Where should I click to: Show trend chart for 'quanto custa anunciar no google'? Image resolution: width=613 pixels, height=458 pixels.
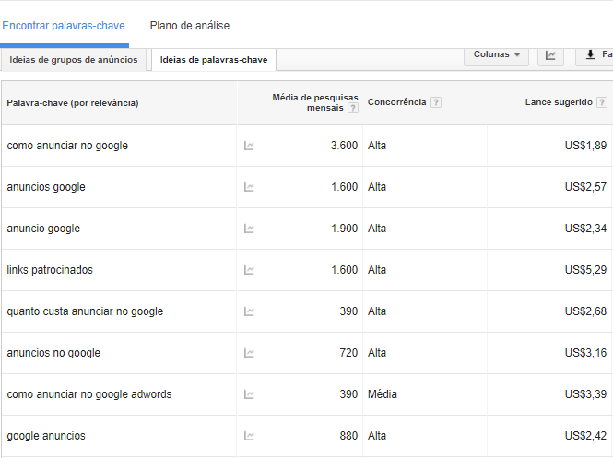pyautogui.click(x=249, y=311)
